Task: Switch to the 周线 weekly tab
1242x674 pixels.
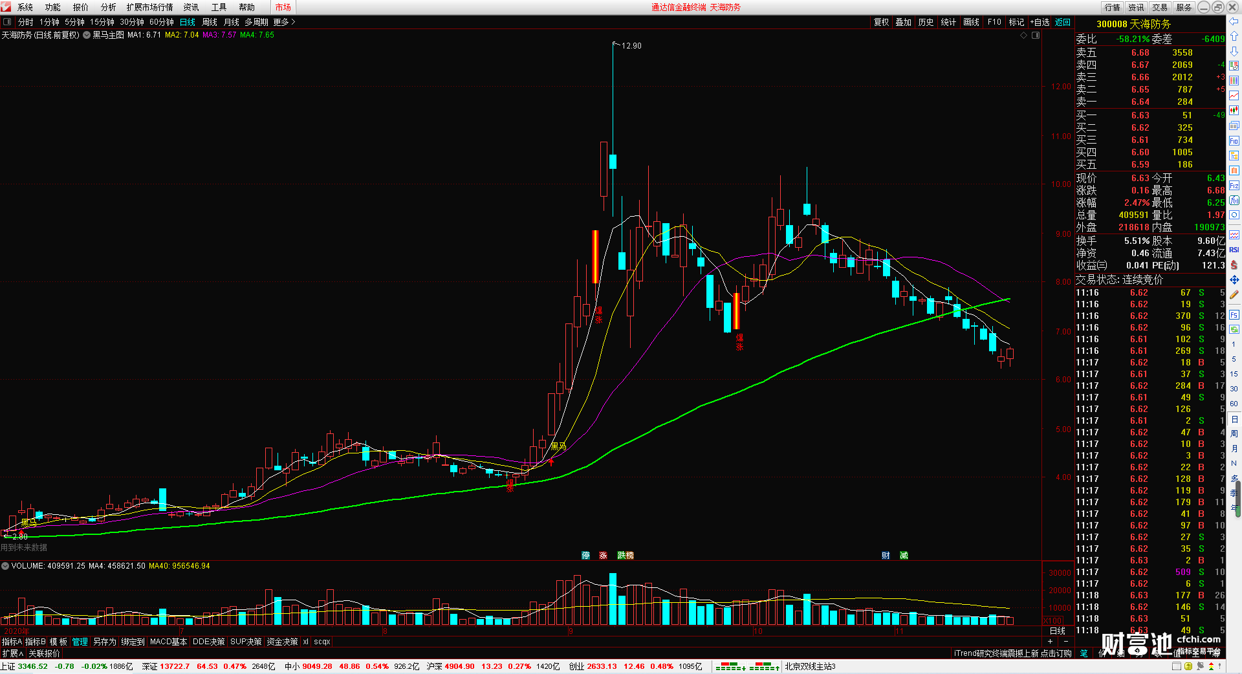Action: point(210,22)
